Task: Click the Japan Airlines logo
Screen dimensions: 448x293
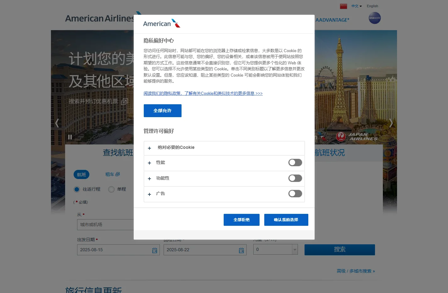Action: 357,137
